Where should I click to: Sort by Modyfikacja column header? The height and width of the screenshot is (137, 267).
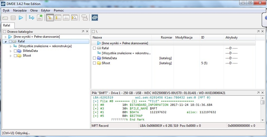186,37
